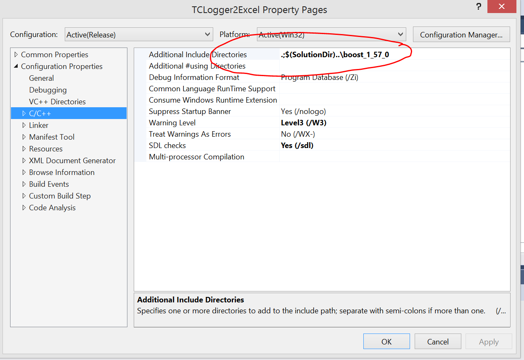This screenshot has height=360, width=524.
Task: Expand the Custom Build Step node arrow
Action: (24, 196)
